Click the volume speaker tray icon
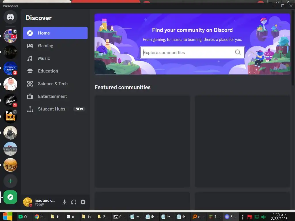Screen dimensions: 295x221 pos(263,217)
